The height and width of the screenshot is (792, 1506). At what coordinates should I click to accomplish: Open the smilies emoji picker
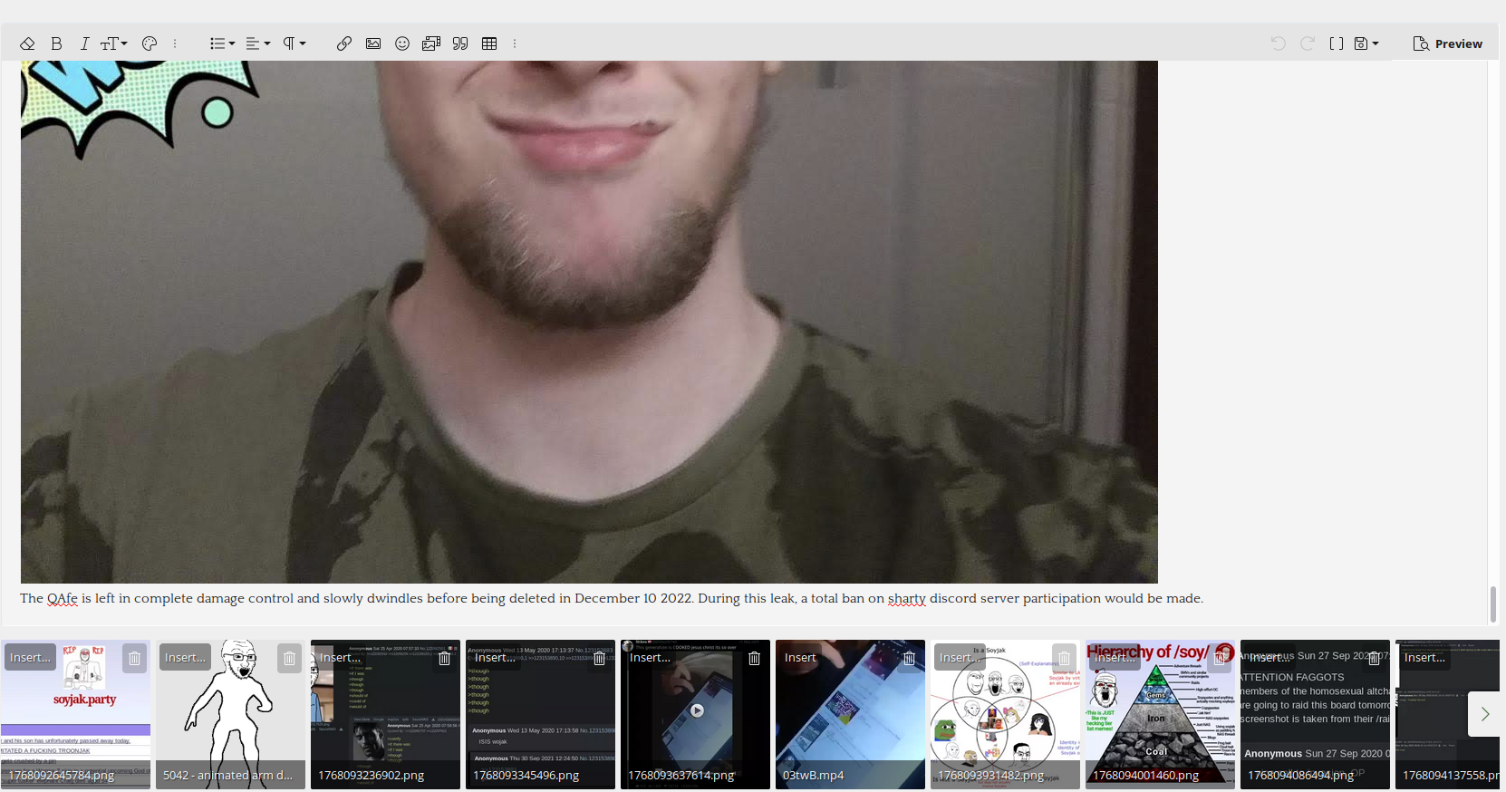click(x=402, y=43)
